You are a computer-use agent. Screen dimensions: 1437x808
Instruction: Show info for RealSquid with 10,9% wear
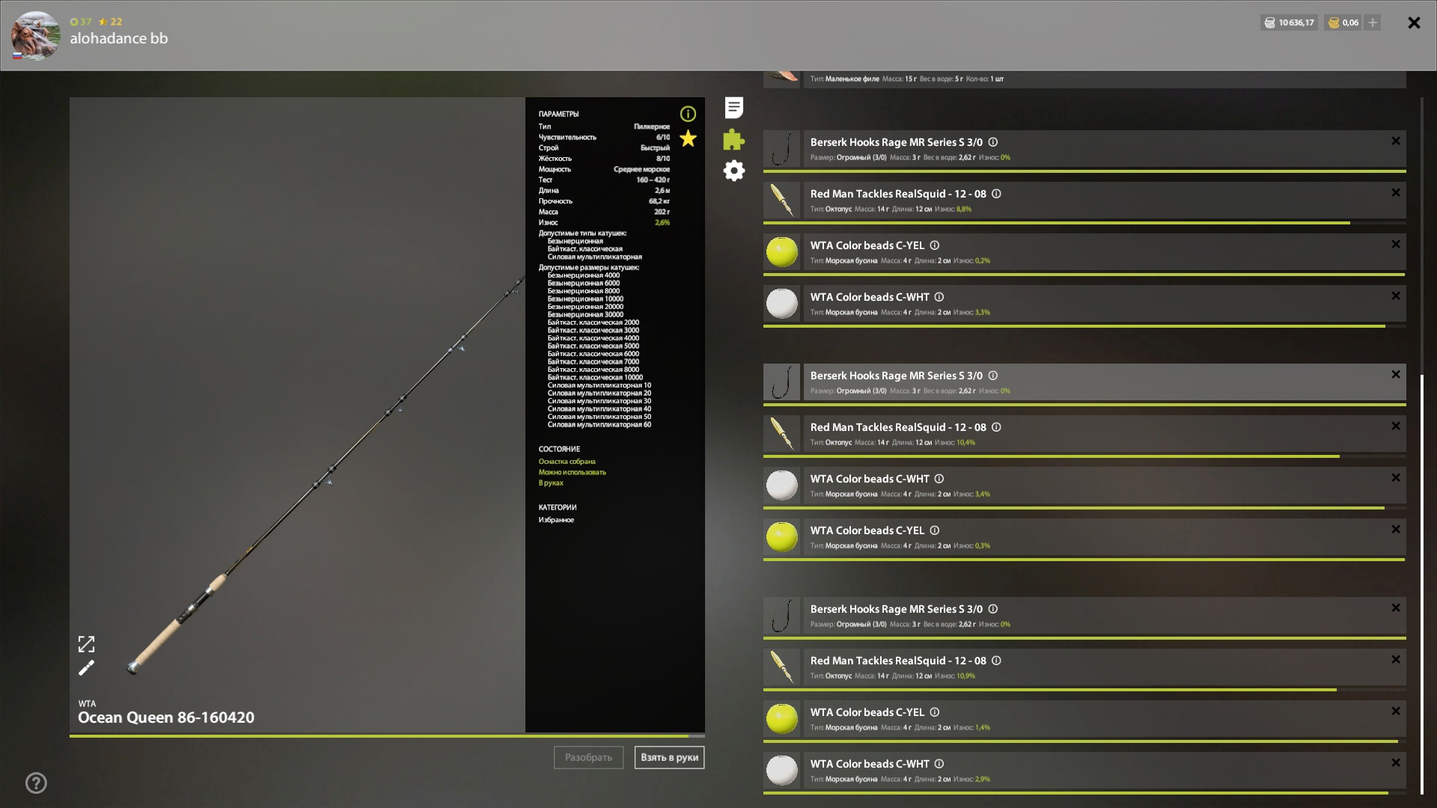(x=996, y=661)
